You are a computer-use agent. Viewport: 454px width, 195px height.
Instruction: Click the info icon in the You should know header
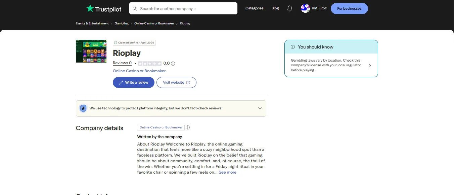point(293,47)
